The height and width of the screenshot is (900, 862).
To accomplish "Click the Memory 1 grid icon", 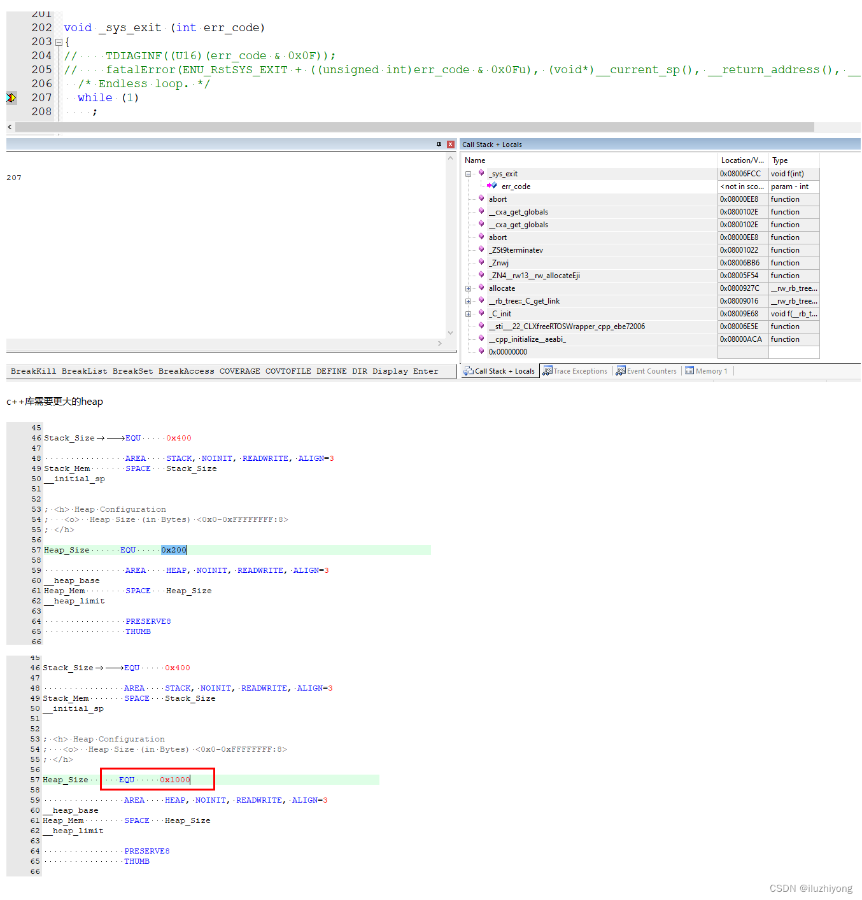I will pos(689,371).
